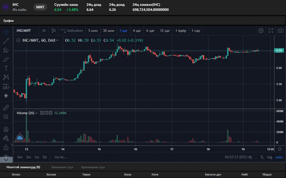Expand the IHC/MNT, 60, DAX legend dropdown

[57, 40]
